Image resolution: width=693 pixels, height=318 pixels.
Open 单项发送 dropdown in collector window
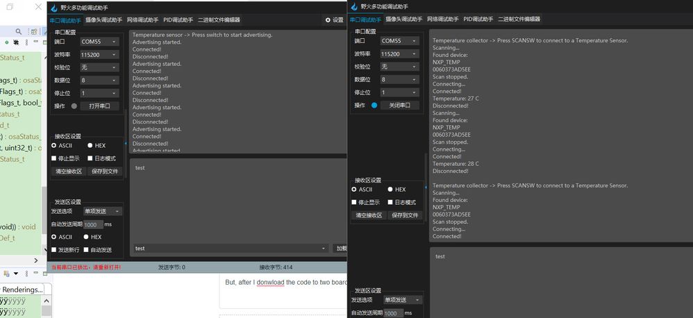[403, 300]
